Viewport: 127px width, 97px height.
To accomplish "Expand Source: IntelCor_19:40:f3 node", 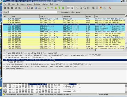I will [x=6, y=60].
